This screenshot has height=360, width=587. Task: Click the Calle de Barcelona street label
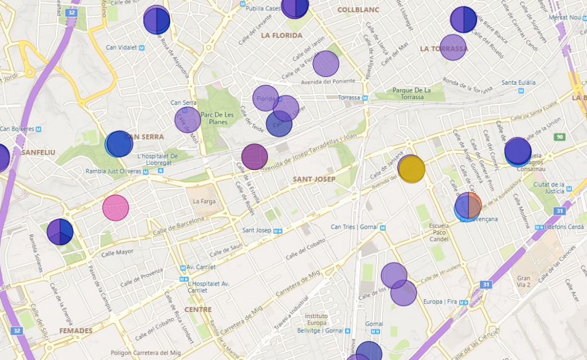pos(178,226)
